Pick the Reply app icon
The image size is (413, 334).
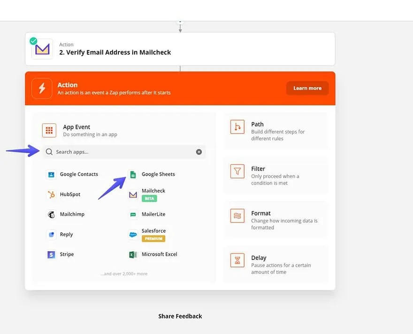click(51, 234)
